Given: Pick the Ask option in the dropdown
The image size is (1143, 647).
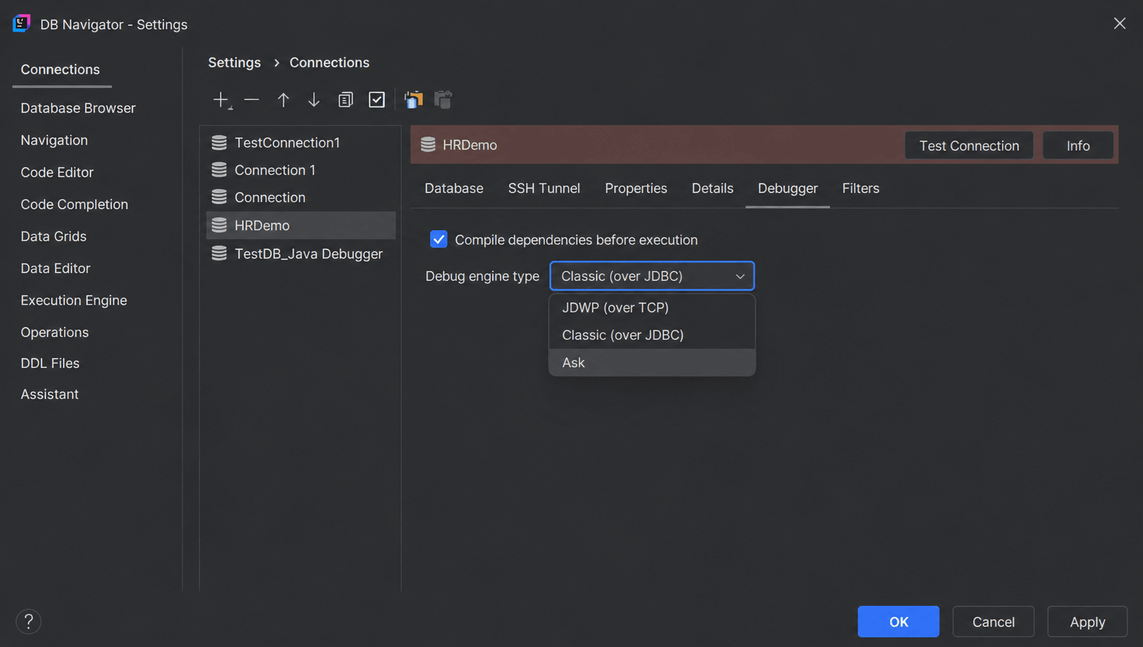Looking at the screenshot, I should click(652, 363).
